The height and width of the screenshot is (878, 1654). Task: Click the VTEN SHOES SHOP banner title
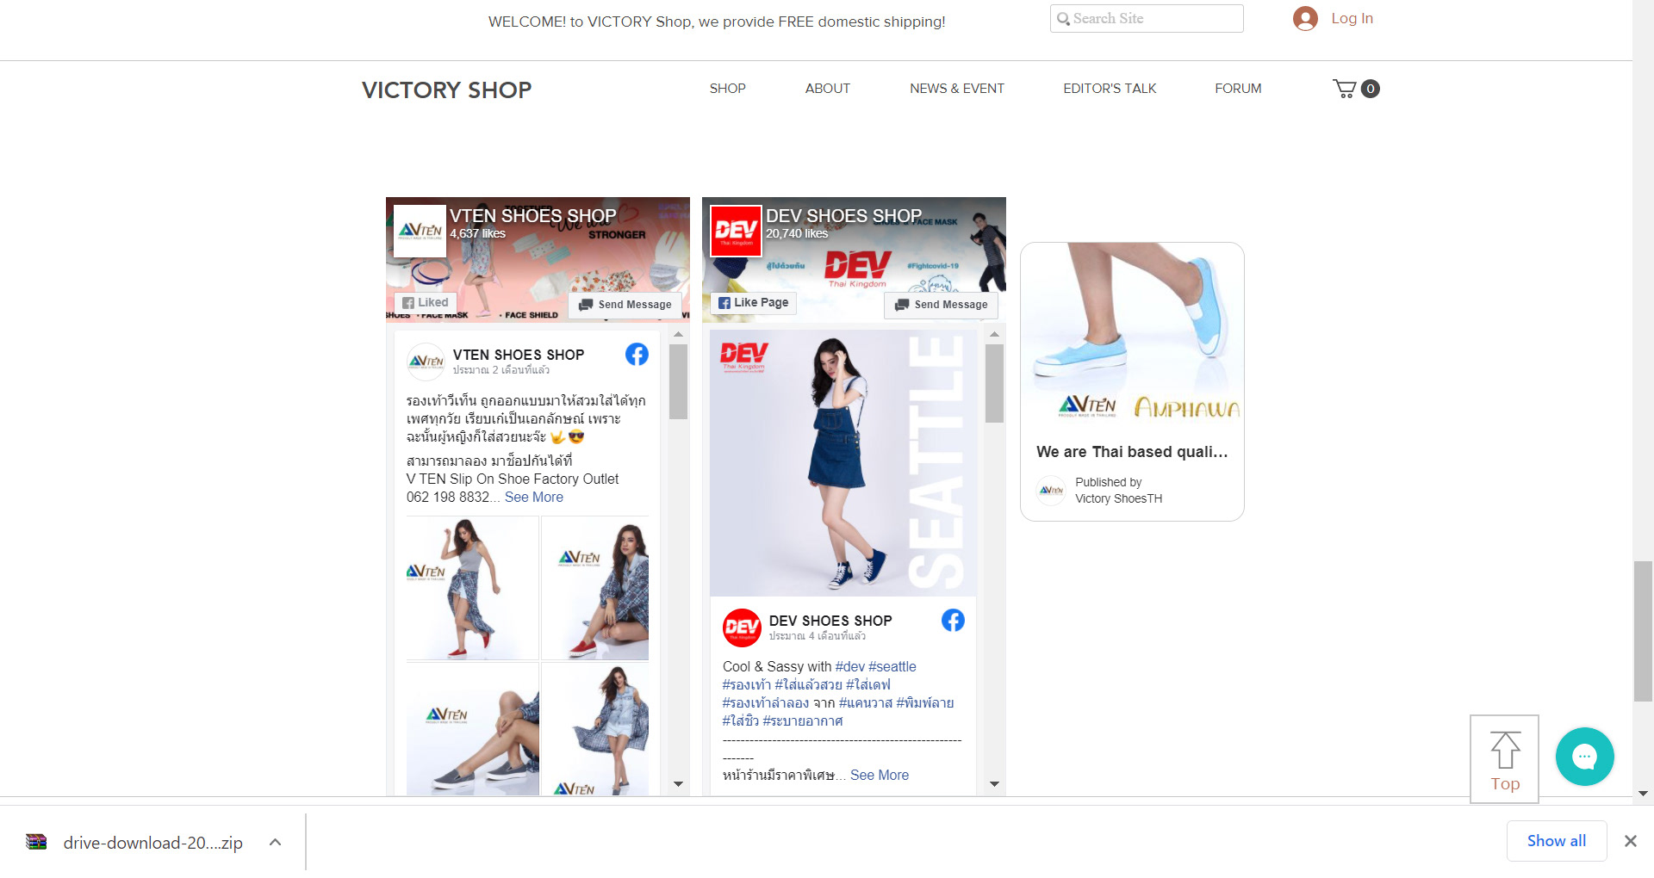[x=532, y=215]
